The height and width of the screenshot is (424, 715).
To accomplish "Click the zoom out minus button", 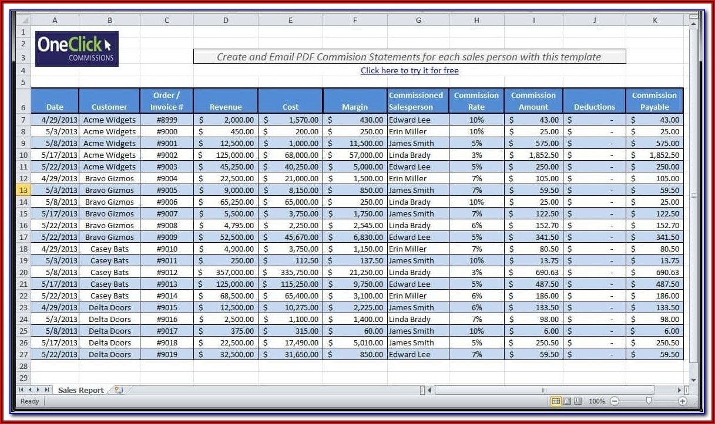I will point(615,401).
